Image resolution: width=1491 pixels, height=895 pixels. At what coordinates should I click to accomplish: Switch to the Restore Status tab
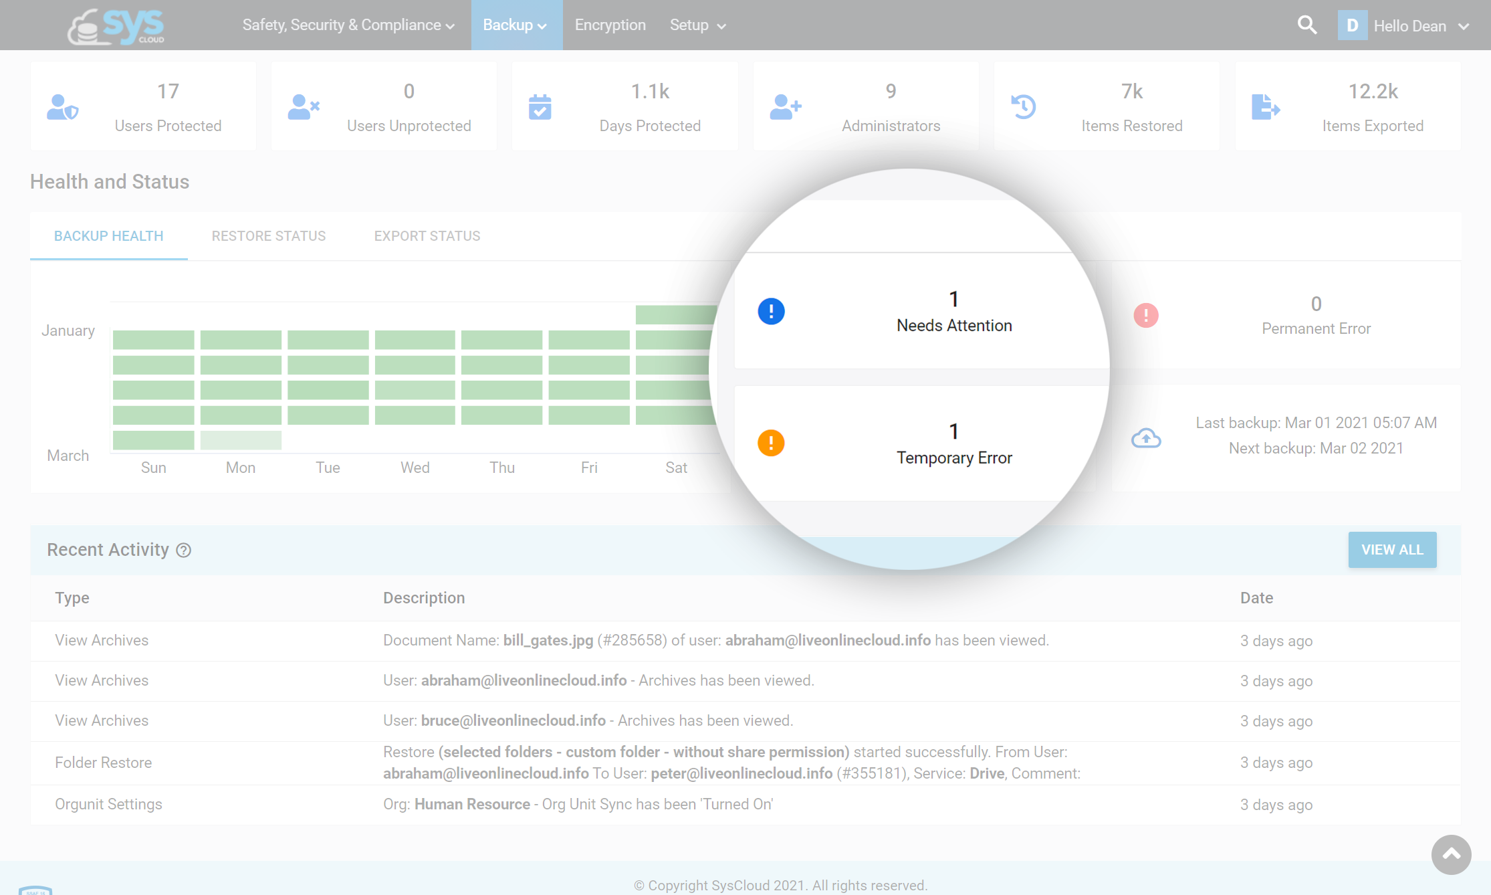point(269,236)
